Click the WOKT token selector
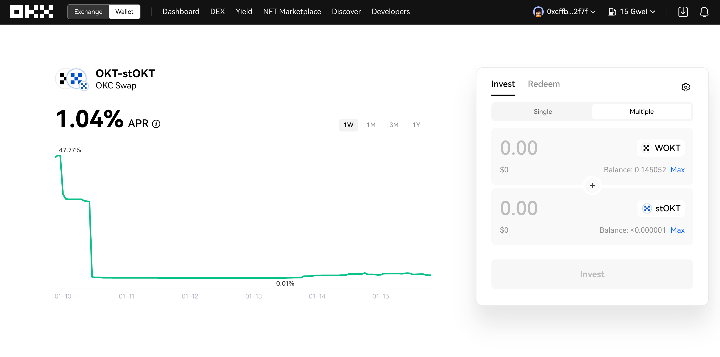The width and height of the screenshot is (720, 357). (x=661, y=148)
